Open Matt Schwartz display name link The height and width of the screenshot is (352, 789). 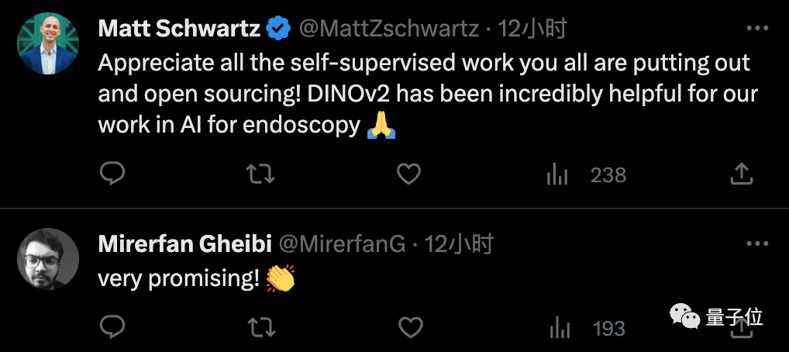click(x=181, y=29)
